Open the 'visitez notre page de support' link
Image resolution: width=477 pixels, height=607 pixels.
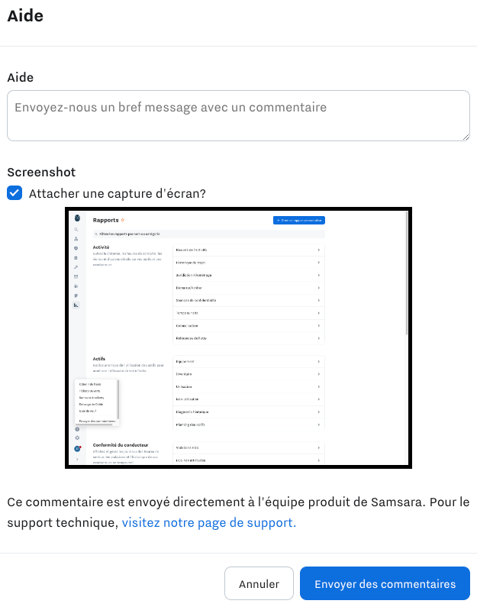(209, 522)
